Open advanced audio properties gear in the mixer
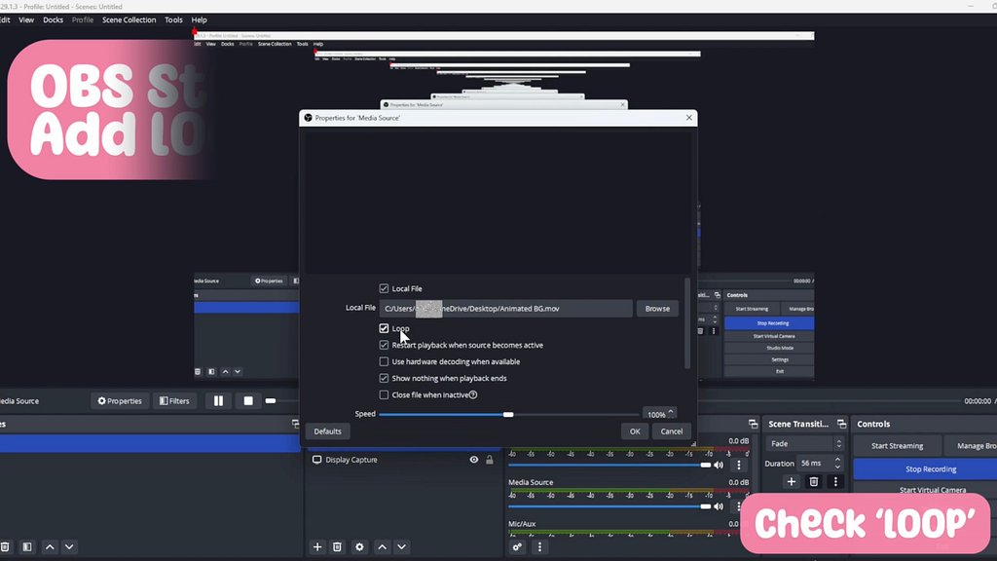Viewport: 997px width, 561px height. click(517, 547)
